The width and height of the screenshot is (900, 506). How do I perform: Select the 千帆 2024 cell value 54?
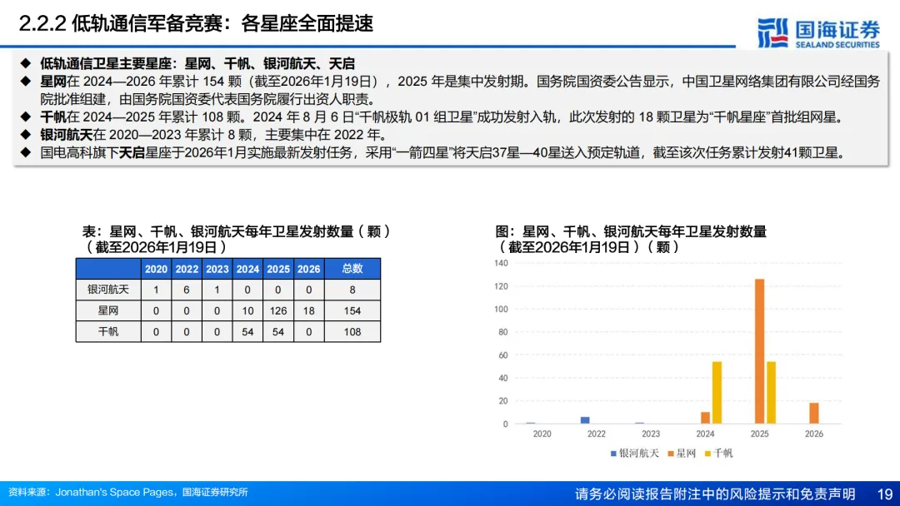[247, 332]
